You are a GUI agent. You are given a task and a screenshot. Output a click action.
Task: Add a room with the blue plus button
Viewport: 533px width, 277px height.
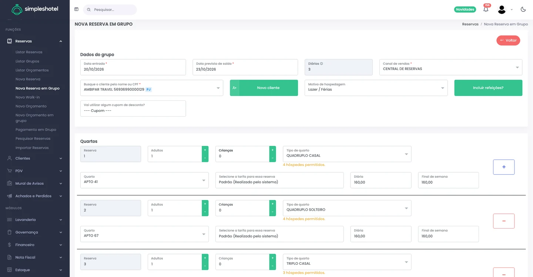504,167
